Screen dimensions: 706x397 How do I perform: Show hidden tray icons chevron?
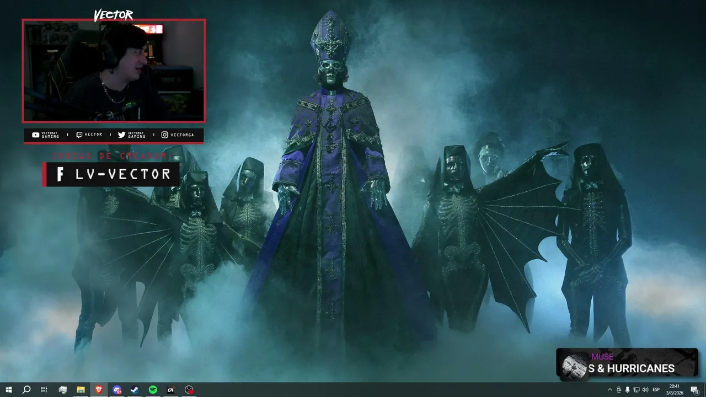(609, 390)
